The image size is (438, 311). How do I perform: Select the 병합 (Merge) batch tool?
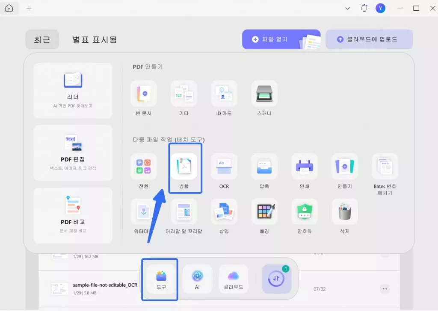[185, 167]
